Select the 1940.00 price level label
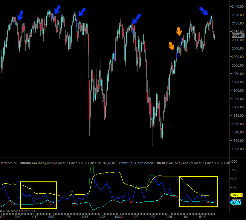Image resolution: width=246 pixels, height=220 pixels. tap(238, 90)
